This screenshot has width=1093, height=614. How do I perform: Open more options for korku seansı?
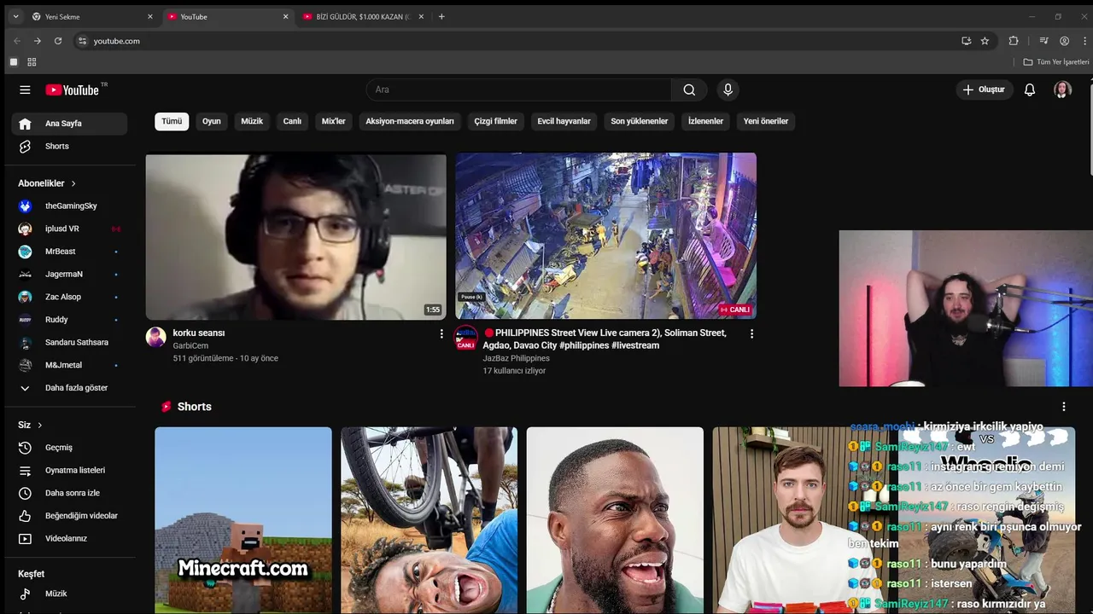(x=441, y=333)
